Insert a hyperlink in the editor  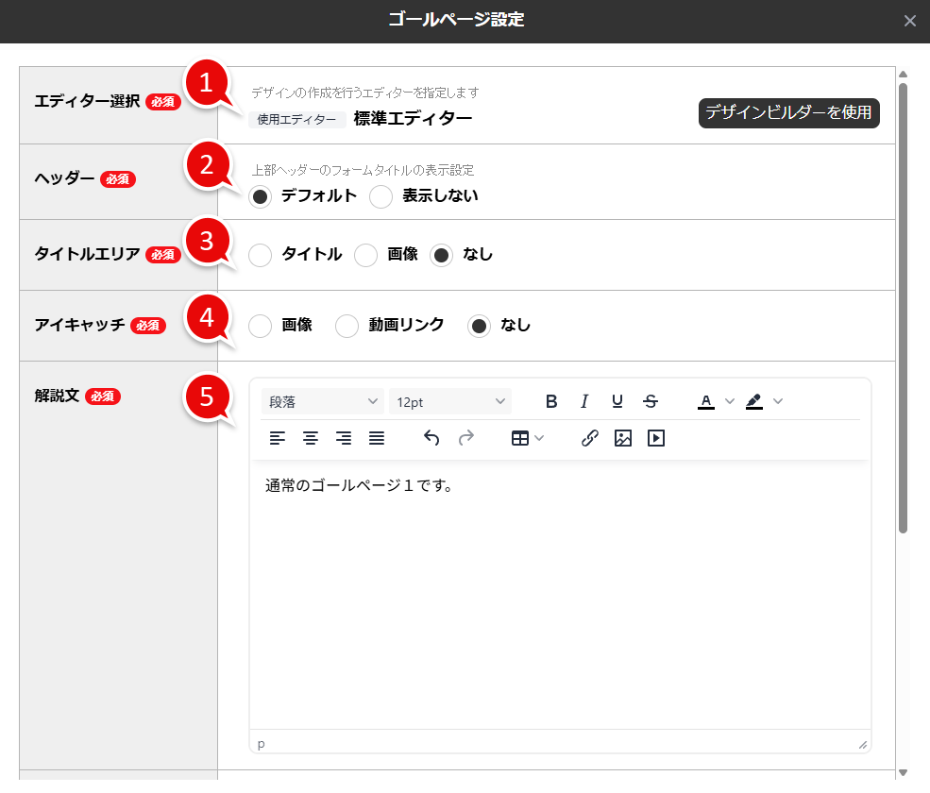click(589, 437)
